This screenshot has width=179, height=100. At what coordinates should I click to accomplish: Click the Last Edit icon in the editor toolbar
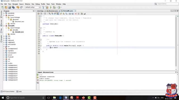[39, 14]
